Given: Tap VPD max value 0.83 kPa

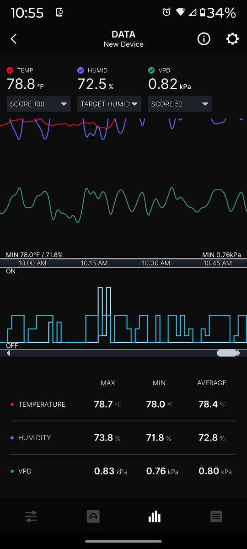Looking at the screenshot, I should point(110,471).
